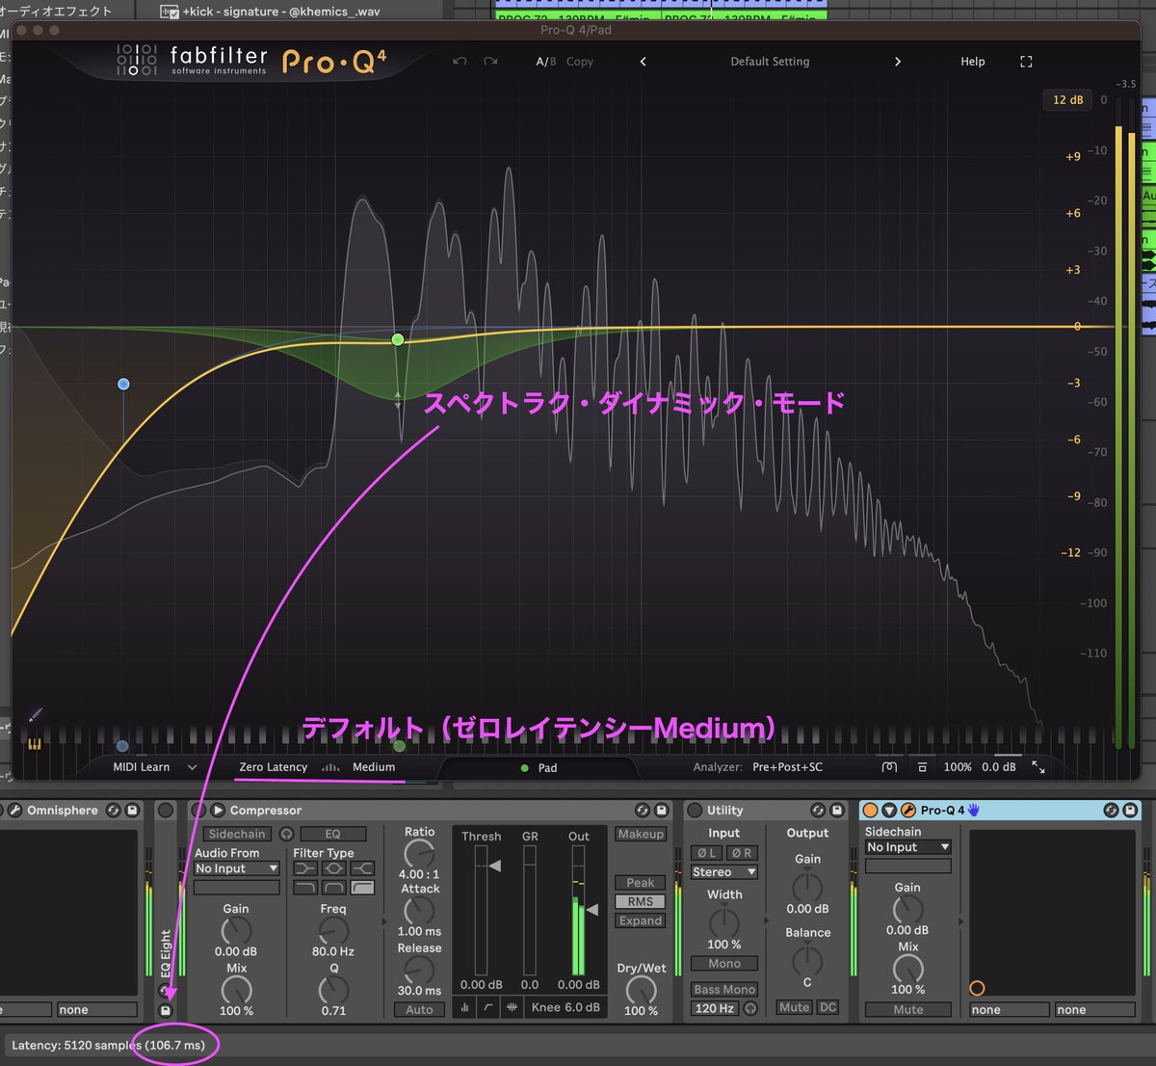Image resolution: width=1156 pixels, height=1066 pixels.
Task: Turn off the EQ Eight device activator
Action: point(166,811)
